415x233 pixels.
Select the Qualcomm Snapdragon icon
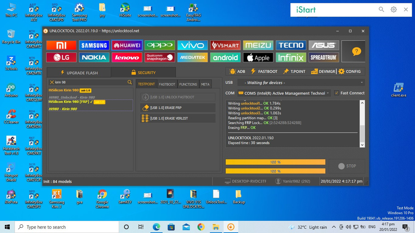[160, 58]
